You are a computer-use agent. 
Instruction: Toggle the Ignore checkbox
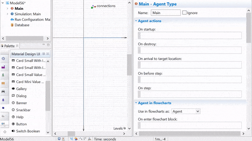point(184,13)
